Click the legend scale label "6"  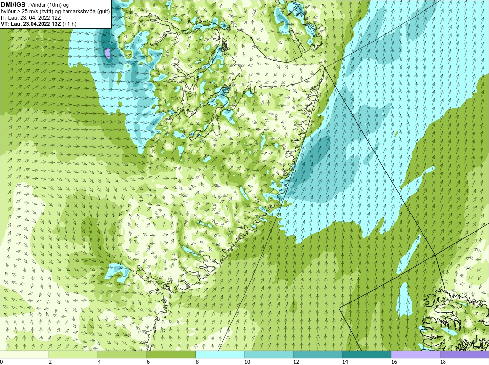[148, 362]
